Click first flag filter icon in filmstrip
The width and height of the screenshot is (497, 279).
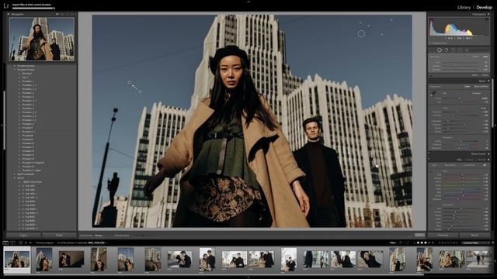401,243
